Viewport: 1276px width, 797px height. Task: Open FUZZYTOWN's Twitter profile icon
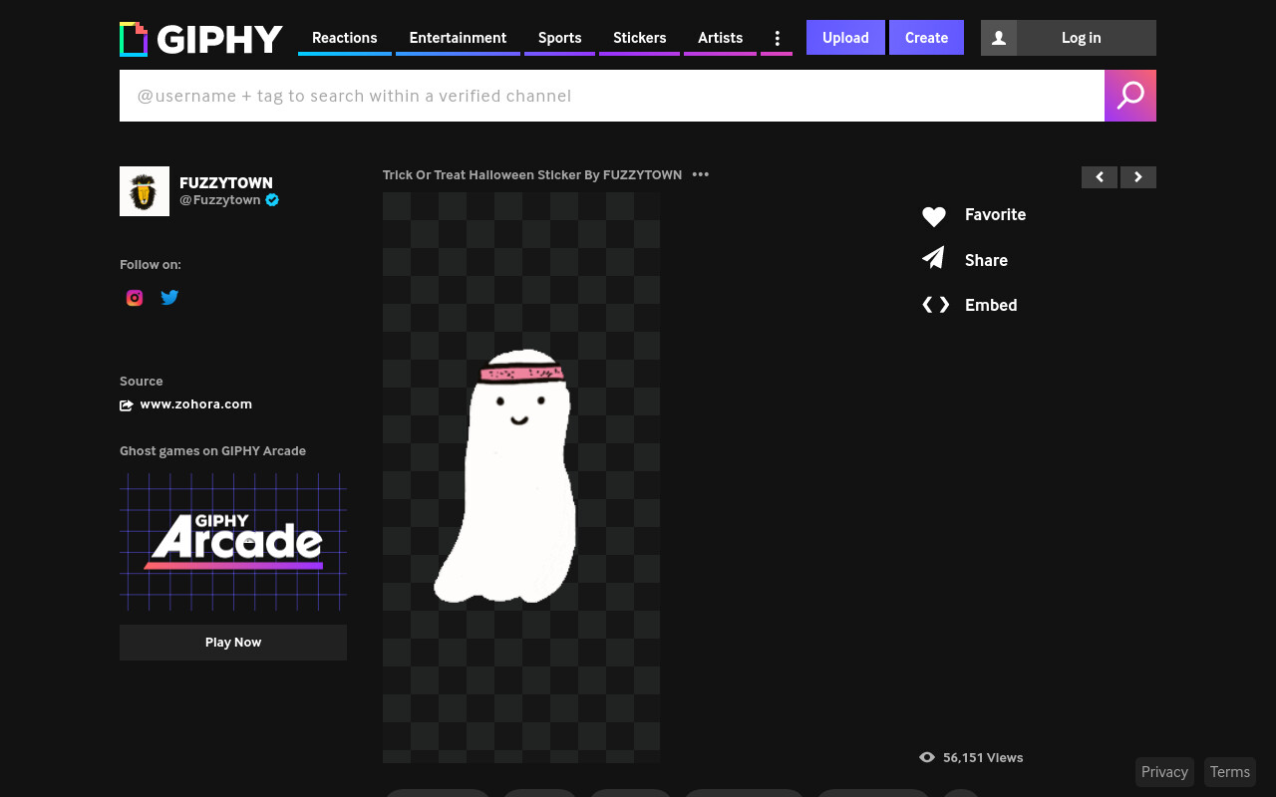(x=170, y=297)
